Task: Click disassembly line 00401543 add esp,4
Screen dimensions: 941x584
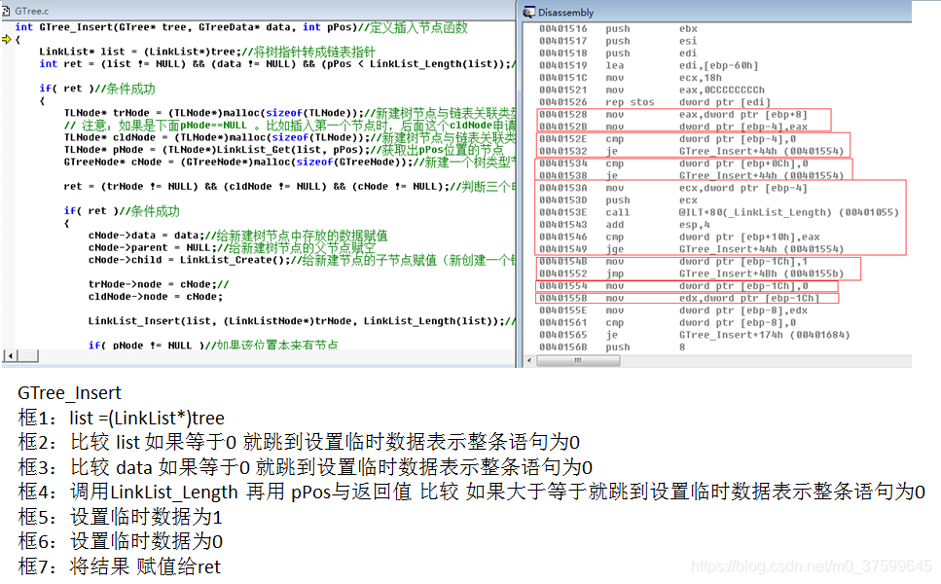Action: tap(624, 225)
